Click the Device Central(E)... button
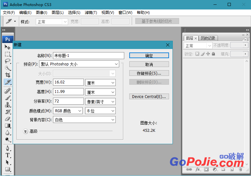251x177 pixels. [x=149, y=96]
